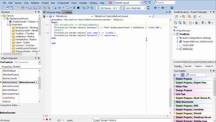Click Object Inspector vertical scrollbar thumb
216x122 pixels.
pos(39,83)
